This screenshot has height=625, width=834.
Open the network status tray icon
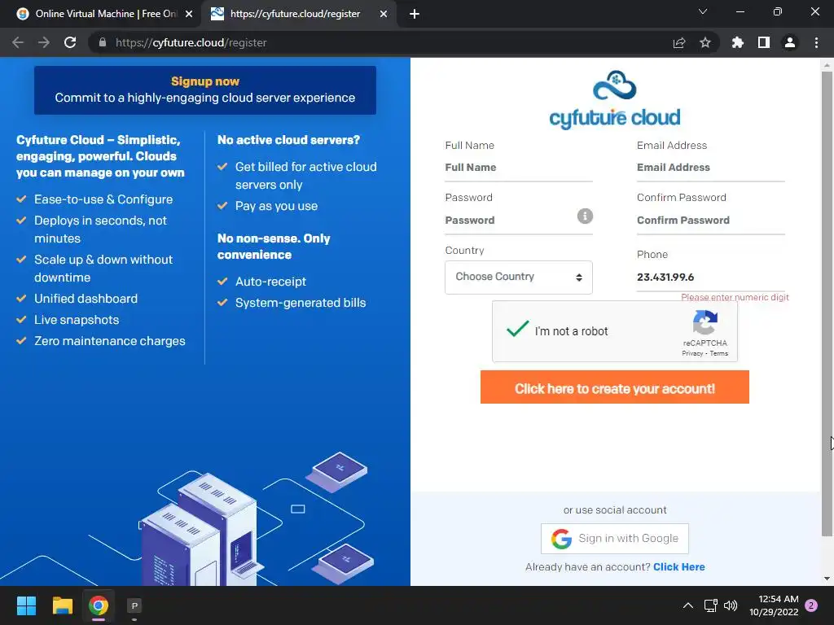click(x=710, y=605)
